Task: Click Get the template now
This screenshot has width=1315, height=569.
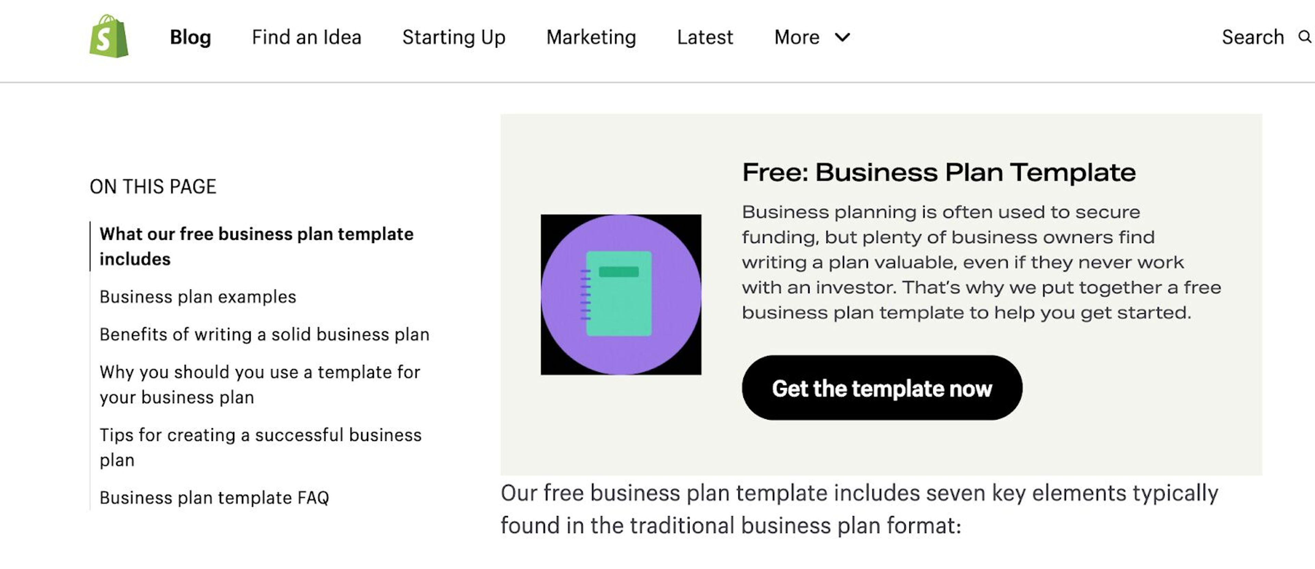Action: [882, 388]
